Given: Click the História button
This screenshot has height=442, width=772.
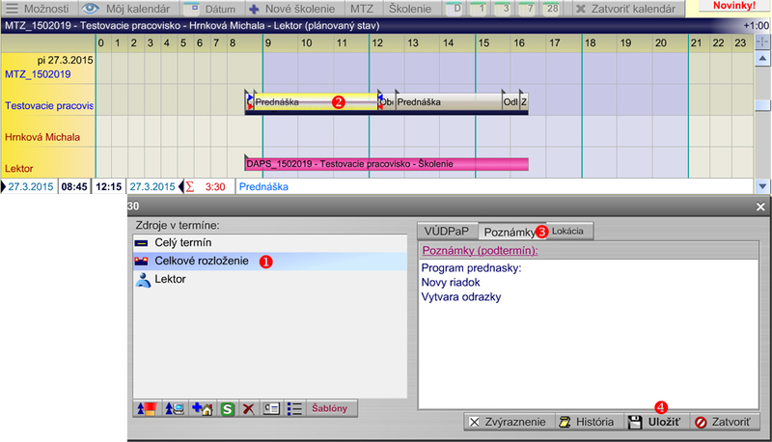Looking at the screenshot, I should 589,422.
